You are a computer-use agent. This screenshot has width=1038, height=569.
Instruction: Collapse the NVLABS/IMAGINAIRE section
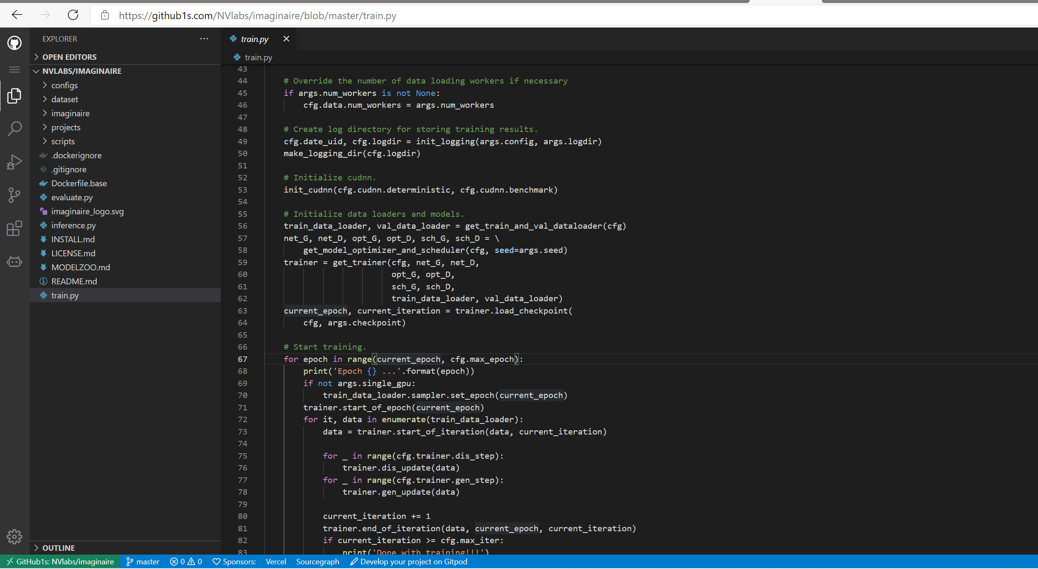tap(82, 71)
